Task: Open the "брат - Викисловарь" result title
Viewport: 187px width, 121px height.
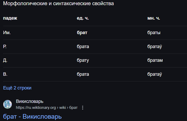Action: click(x=32, y=117)
